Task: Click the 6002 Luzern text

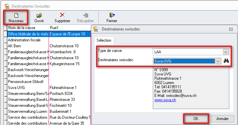Action: click(x=164, y=83)
